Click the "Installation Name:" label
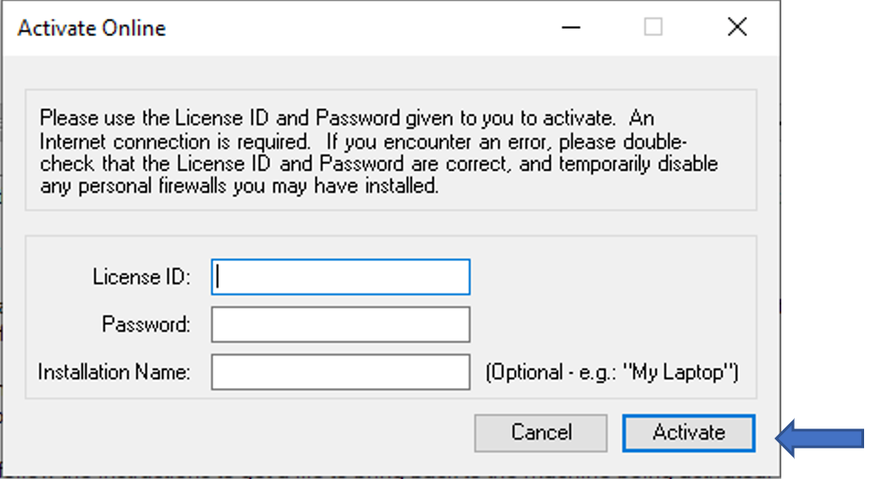The height and width of the screenshot is (479, 892). 114,372
